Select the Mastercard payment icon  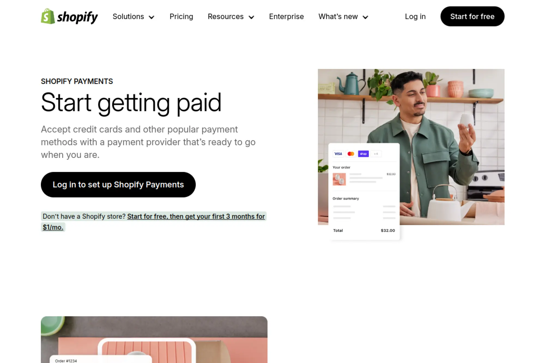pos(351,154)
